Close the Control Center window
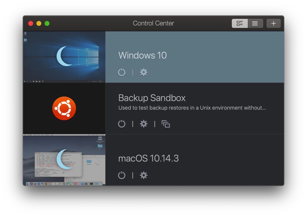 31,23
